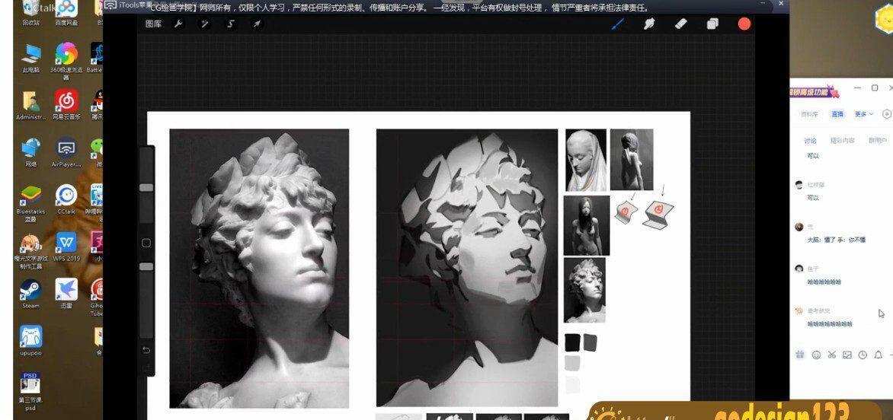Click the scissors screenshot icon
This screenshot has height=420, width=893.
pos(831,355)
